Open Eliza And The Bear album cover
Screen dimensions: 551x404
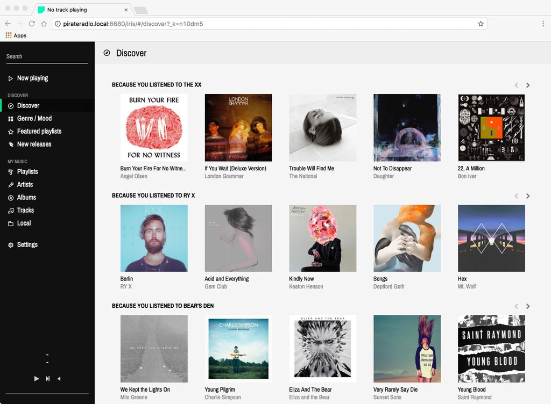(x=323, y=349)
